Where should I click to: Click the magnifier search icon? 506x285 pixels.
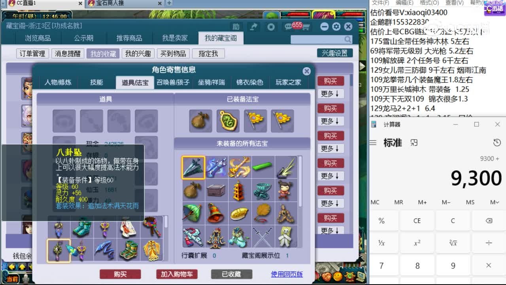pyautogui.click(x=347, y=40)
